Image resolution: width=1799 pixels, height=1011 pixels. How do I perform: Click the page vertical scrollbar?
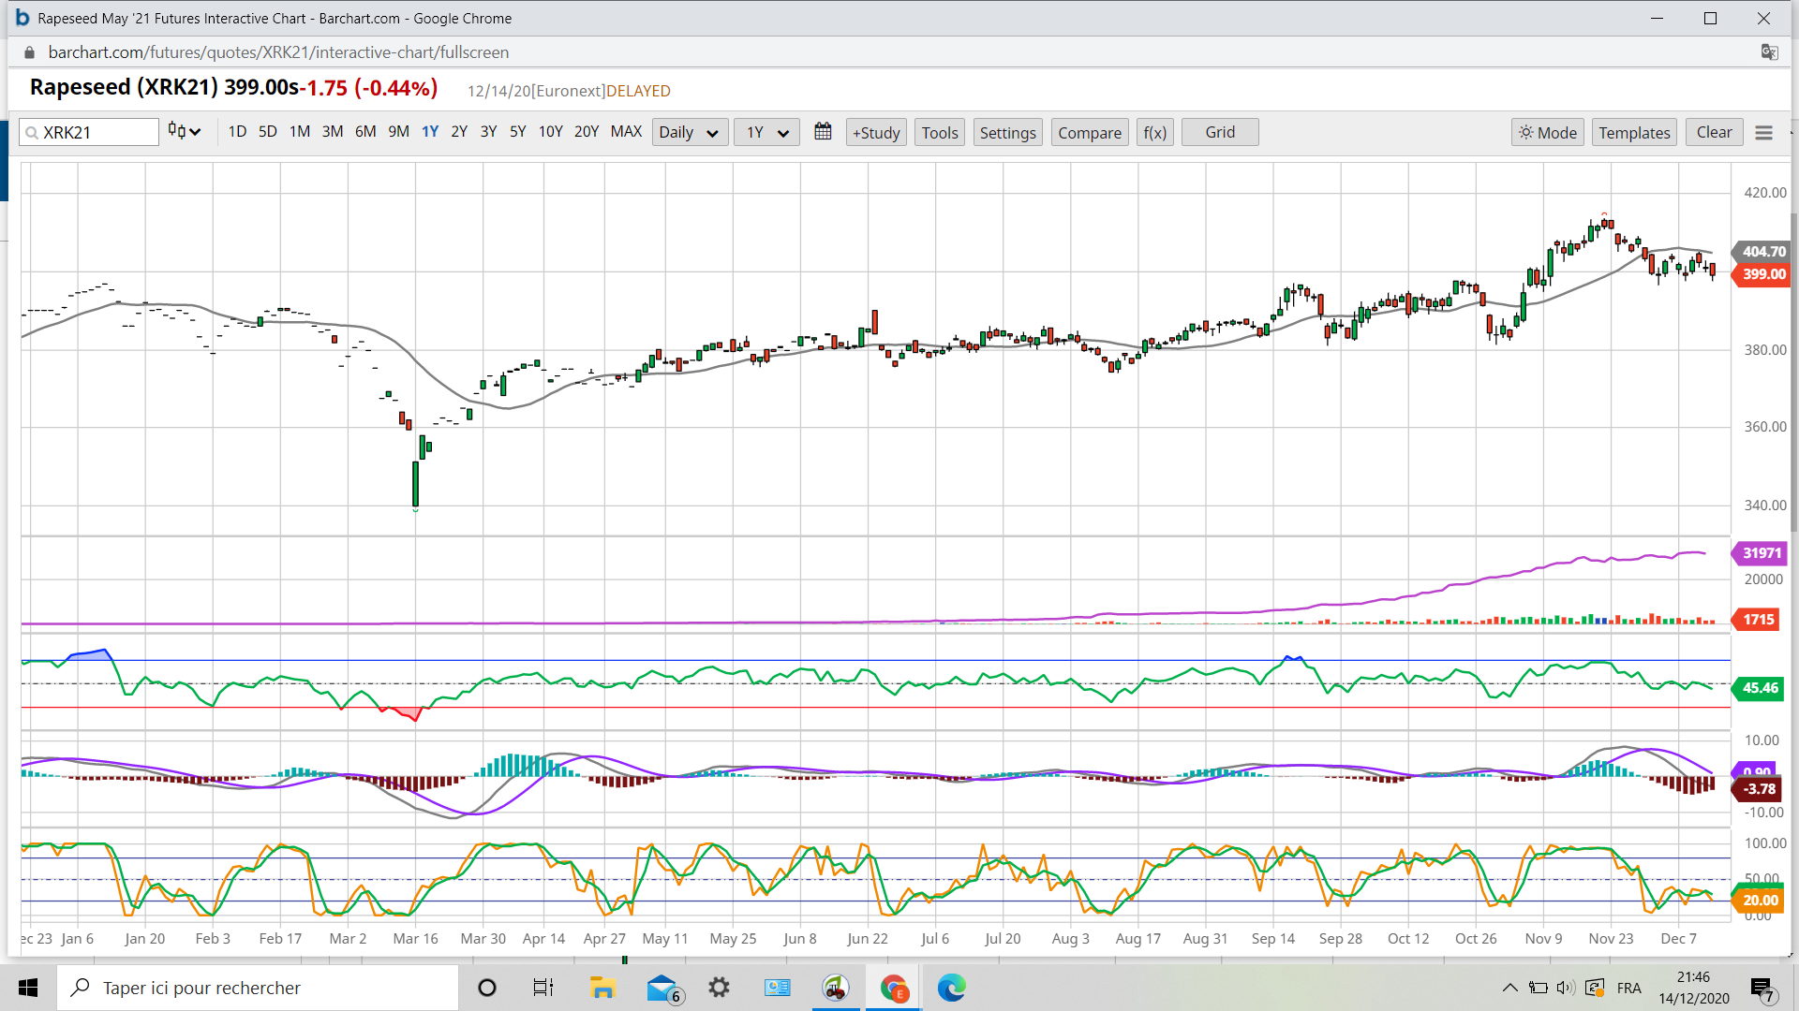tap(1793, 374)
